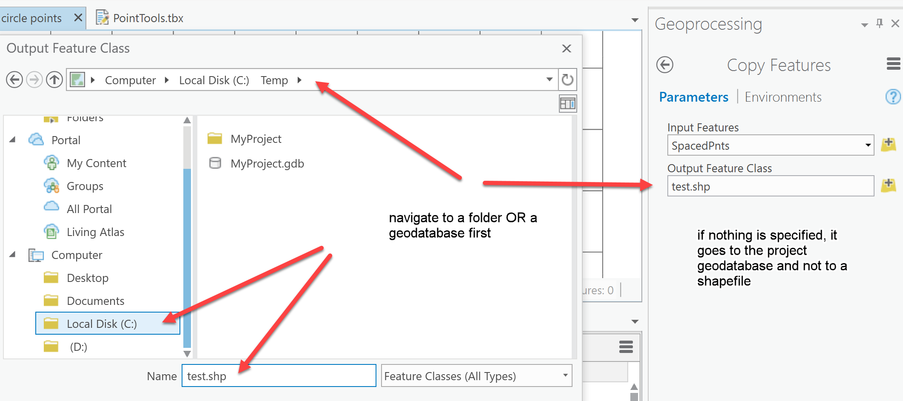Click the Name text field
Image resolution: width=903 pixels, height=401 pixels.
tap(279, 376)
